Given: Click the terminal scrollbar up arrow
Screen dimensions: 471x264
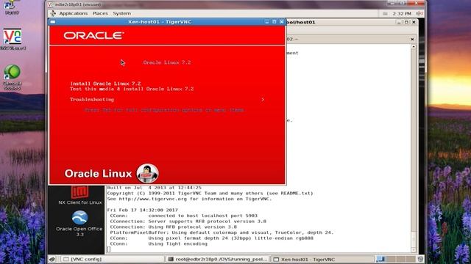Looking at the screenshot, I should pyautogui.click(x=414, y=47).
